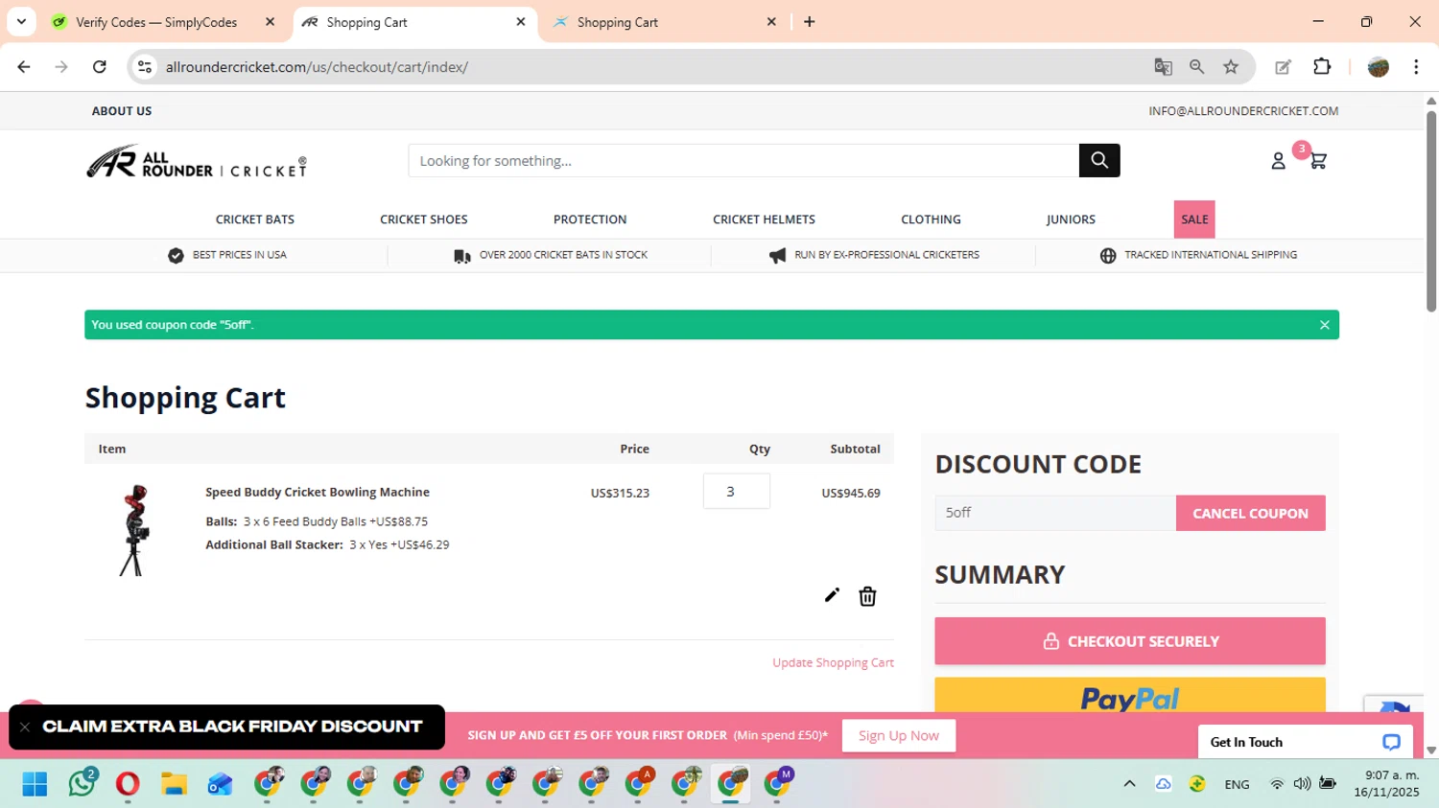Open the Protection menu

pos(590,219)
